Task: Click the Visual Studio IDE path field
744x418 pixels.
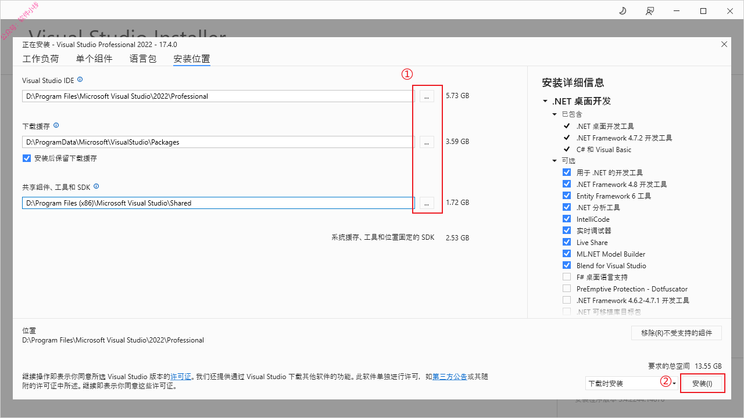Action: coord(219,96)
